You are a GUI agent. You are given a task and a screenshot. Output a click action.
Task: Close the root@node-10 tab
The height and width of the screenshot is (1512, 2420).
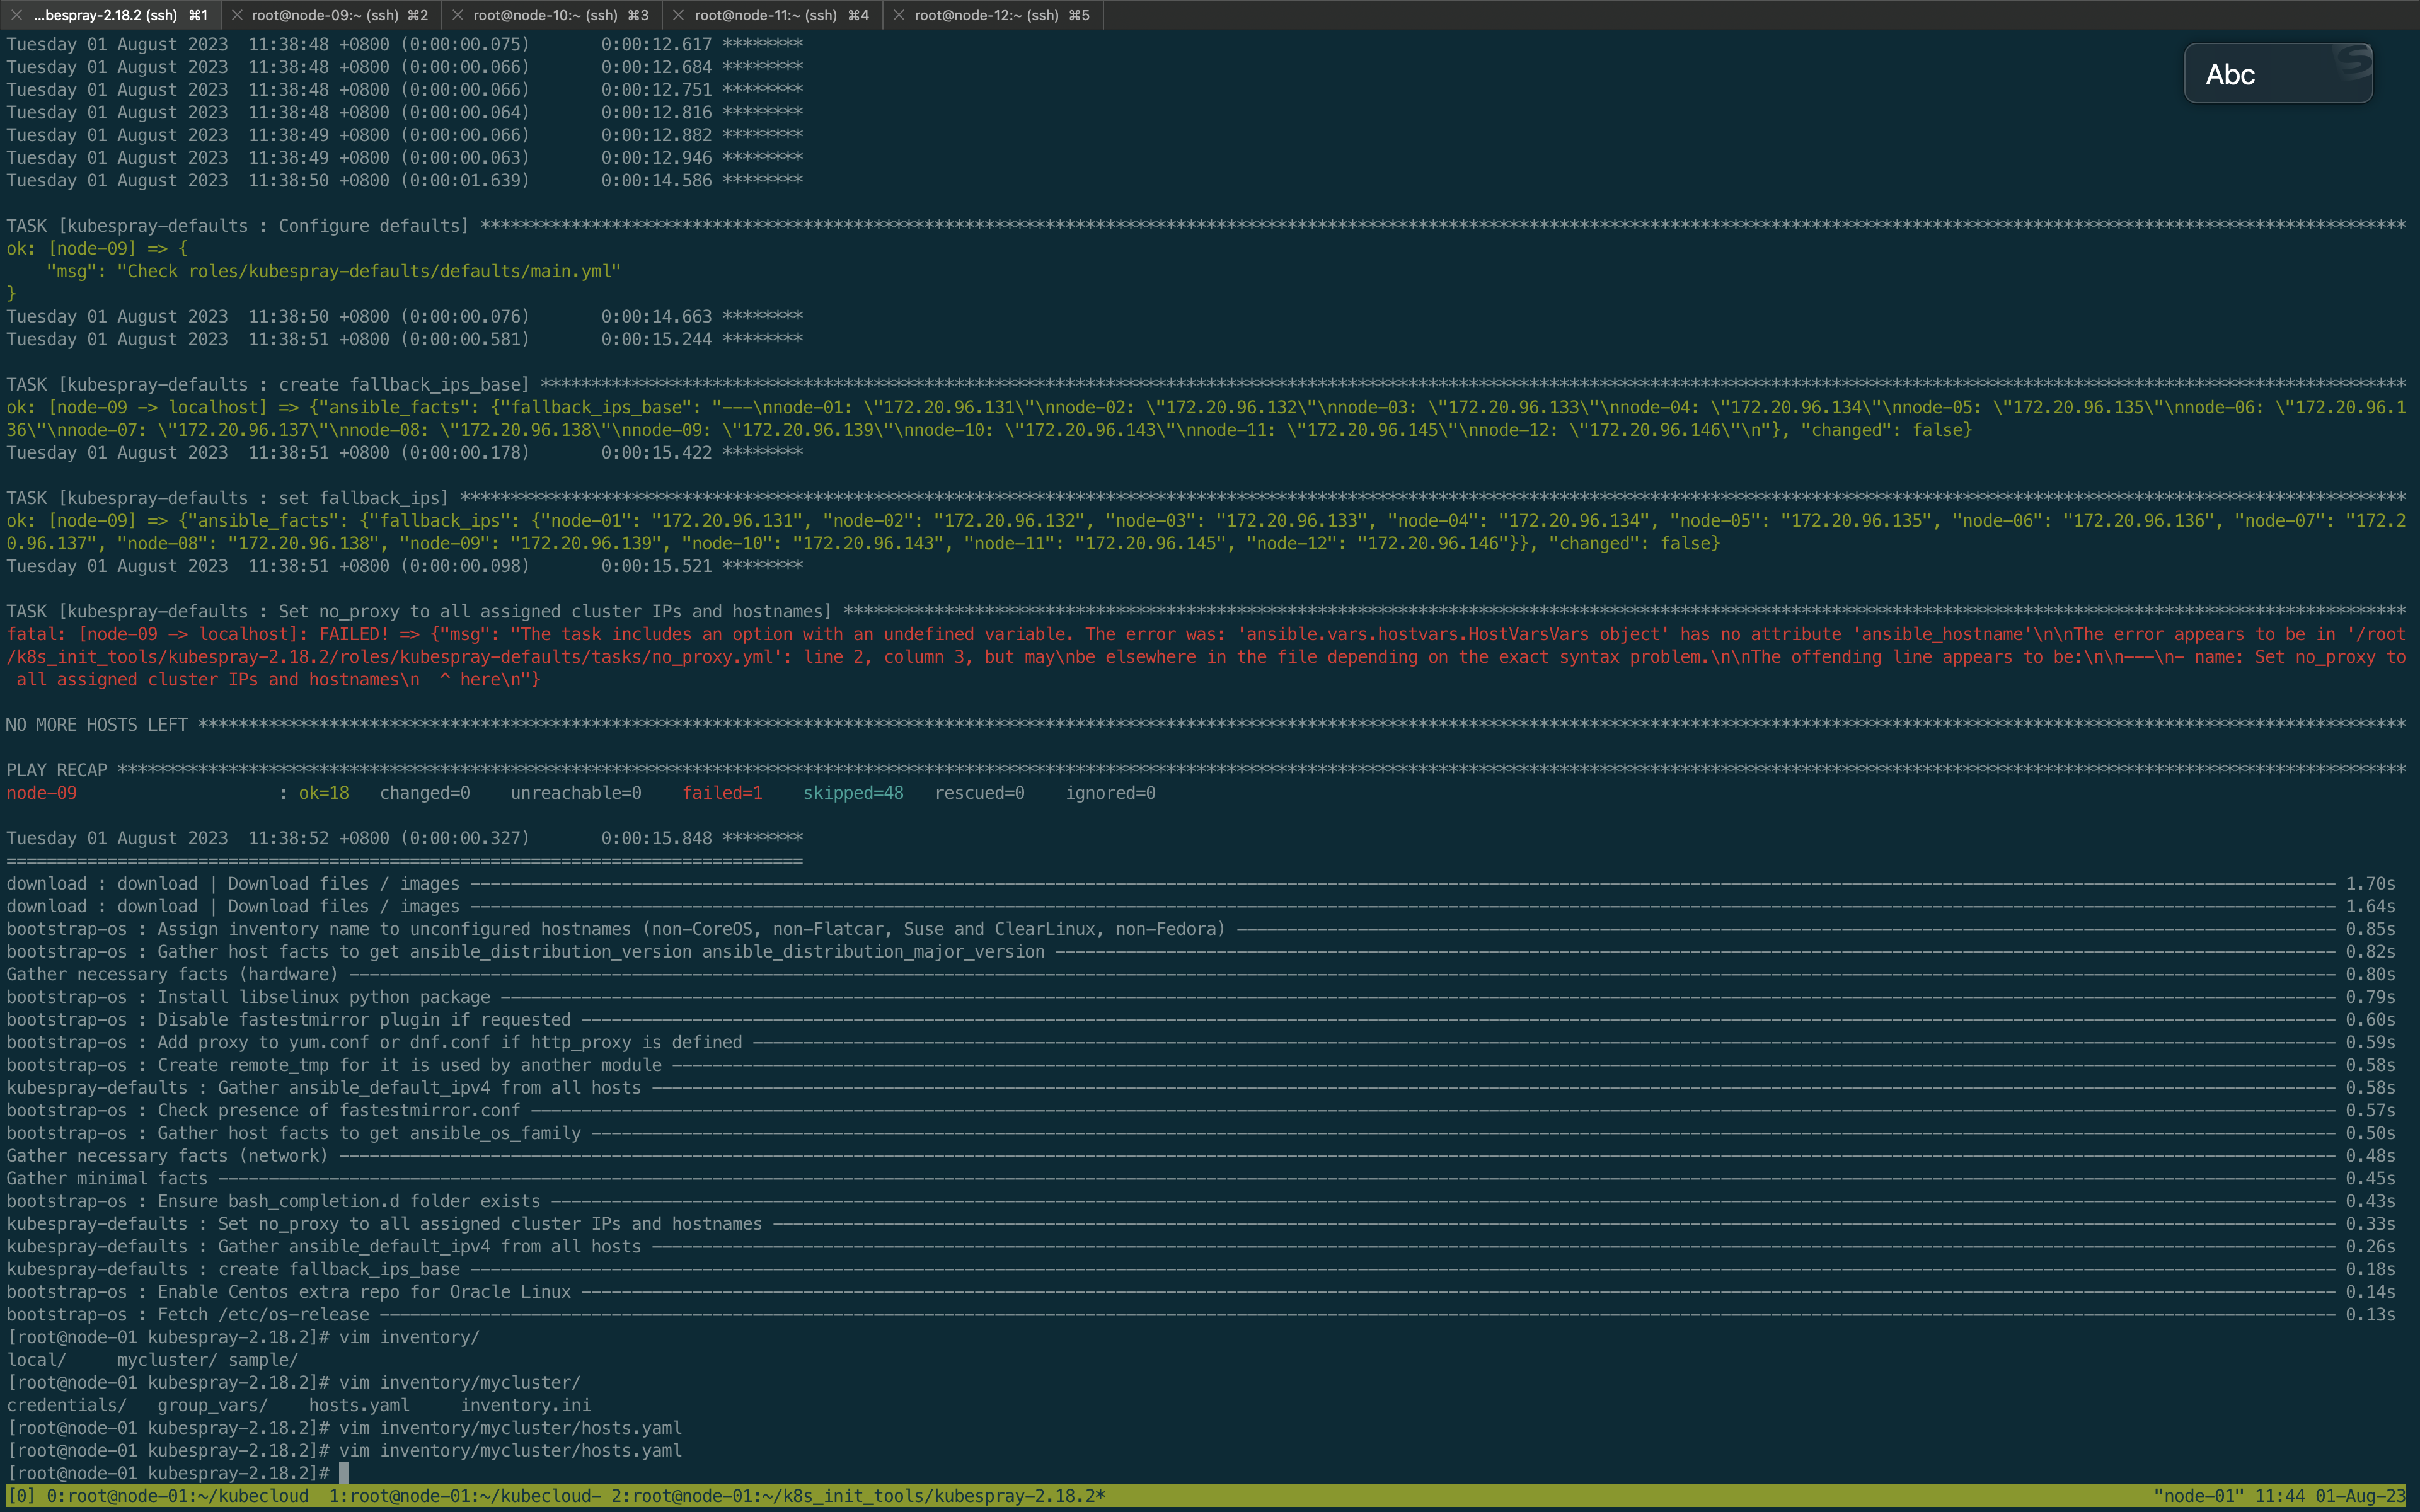(x=458, y=15)
